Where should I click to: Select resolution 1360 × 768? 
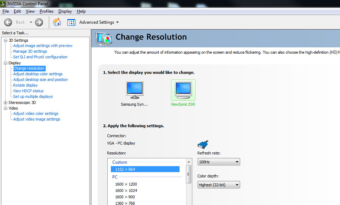pyautogui.click(x=125, y=203)
